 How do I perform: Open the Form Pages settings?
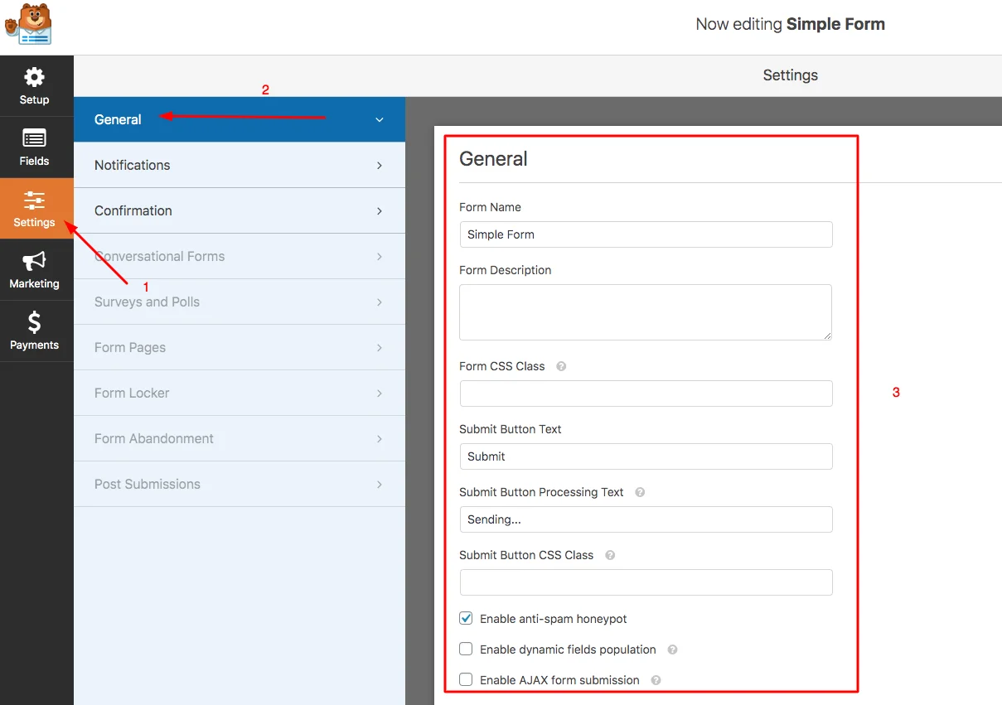click(x=240, y=347)
